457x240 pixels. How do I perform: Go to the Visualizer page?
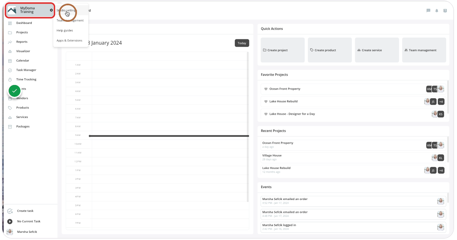click(23, 51)
